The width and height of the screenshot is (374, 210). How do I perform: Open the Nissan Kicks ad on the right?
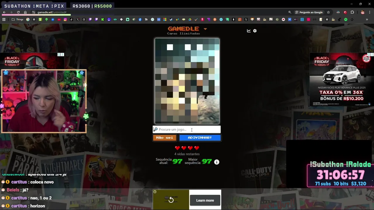pyautogui.click(x=341, y=80)
